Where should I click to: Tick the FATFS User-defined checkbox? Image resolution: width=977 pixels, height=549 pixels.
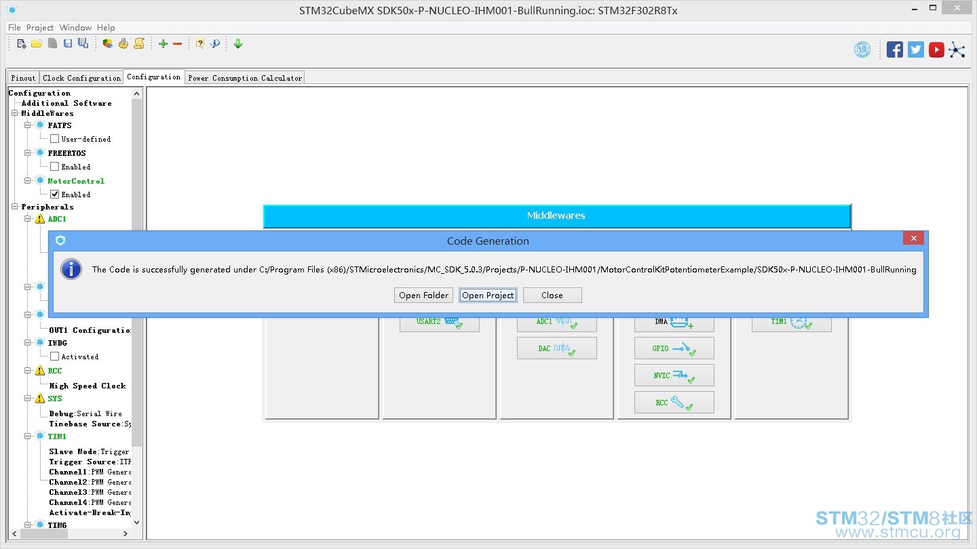pos(55,139)
